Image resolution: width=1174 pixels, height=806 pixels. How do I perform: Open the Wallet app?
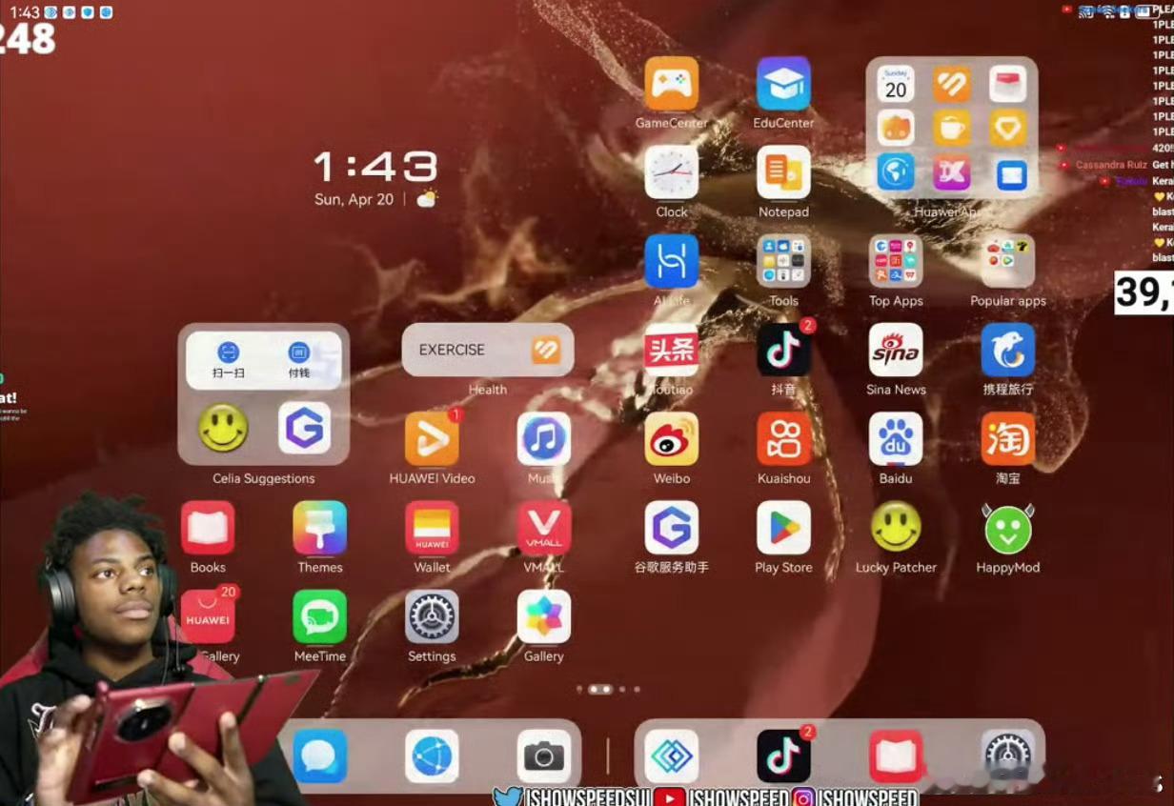point(432,528)
